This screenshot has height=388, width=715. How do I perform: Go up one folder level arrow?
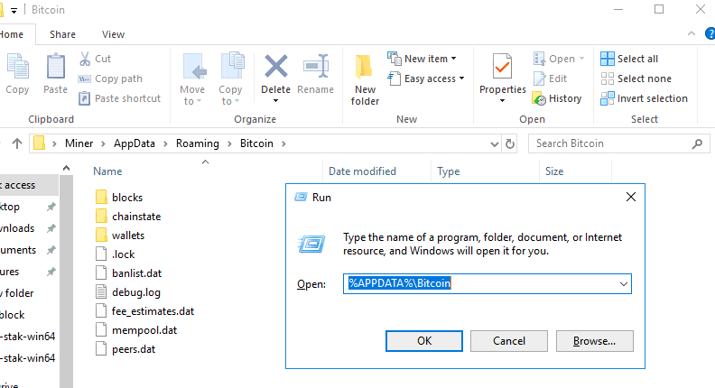click(x=17, y=143)
